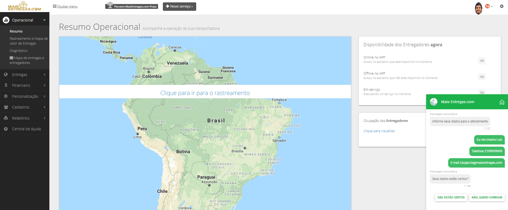Click the Eu me chamo Luiz message
Screen dimensions: 508x210
click(x=489, y=140)
